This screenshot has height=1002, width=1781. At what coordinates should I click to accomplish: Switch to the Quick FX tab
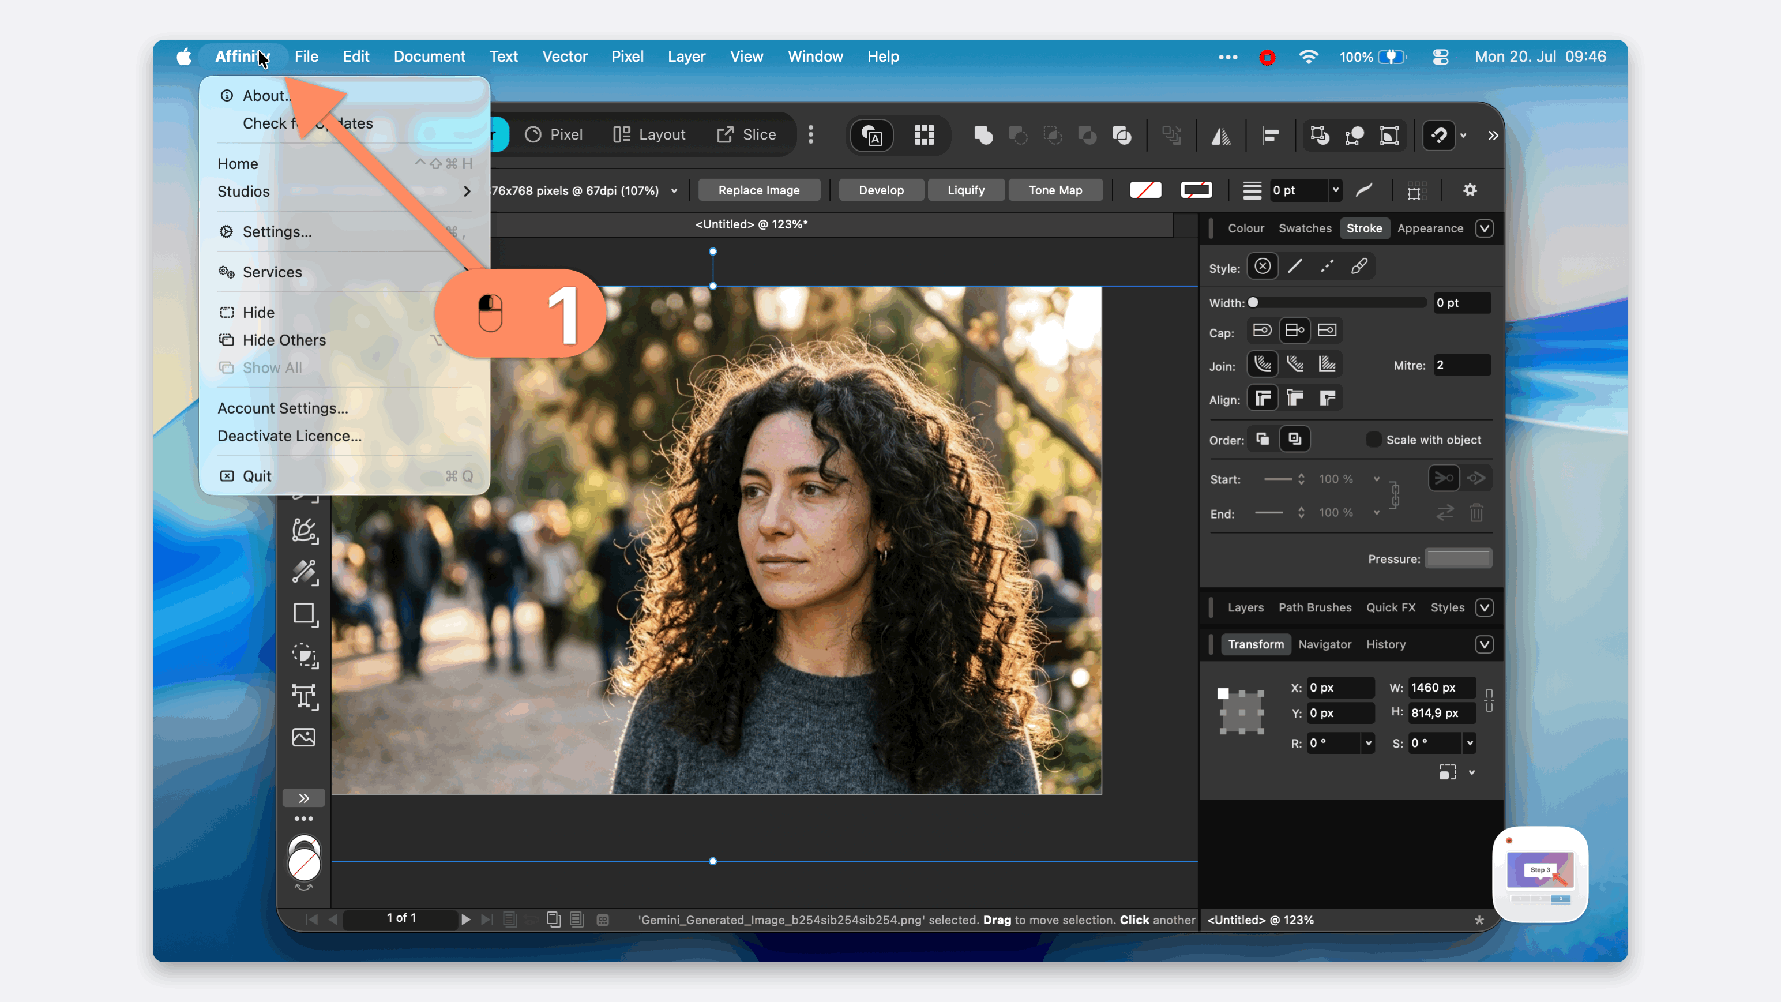point(1391,608)
